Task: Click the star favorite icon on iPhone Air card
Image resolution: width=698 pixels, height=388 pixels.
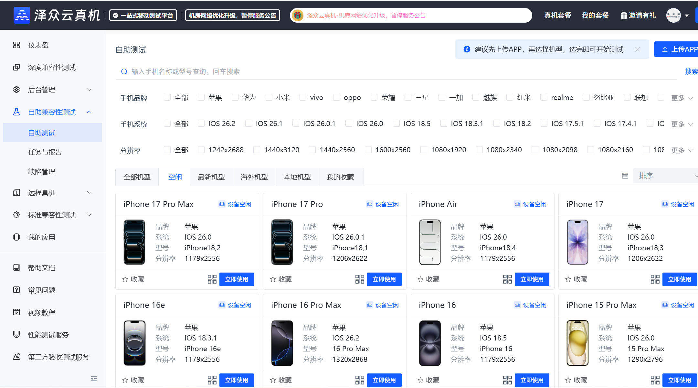Action: point(420,279)
